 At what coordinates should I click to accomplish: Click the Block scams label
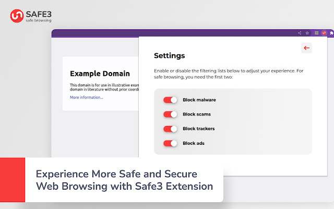coord(197,114)
